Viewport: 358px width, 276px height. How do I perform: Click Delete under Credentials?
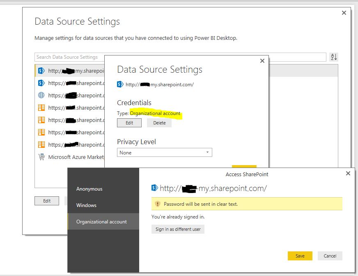click(159, 123)
